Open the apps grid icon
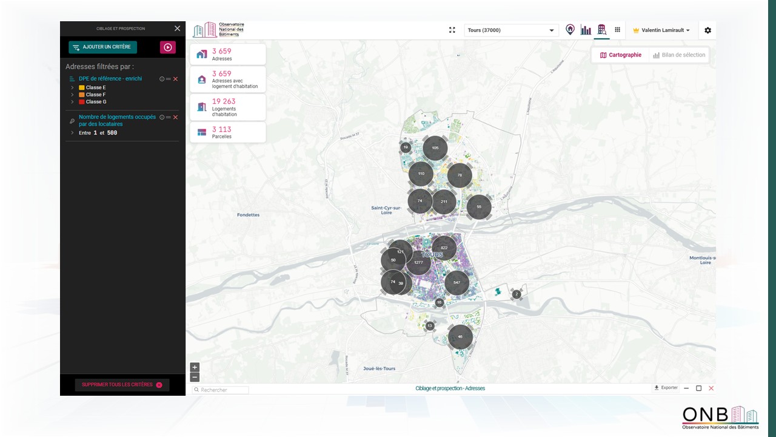This screenshot has height=437, width=776. [617, 30]
